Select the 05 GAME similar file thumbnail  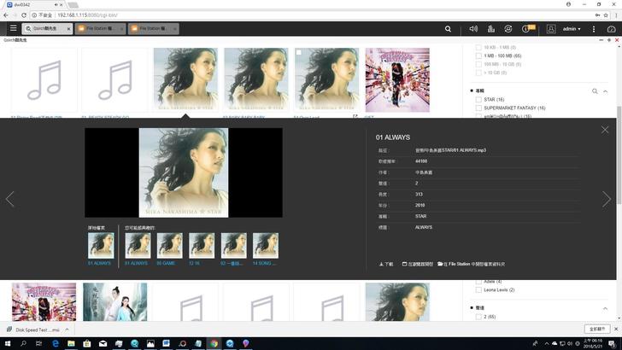[x=169, y=246]
